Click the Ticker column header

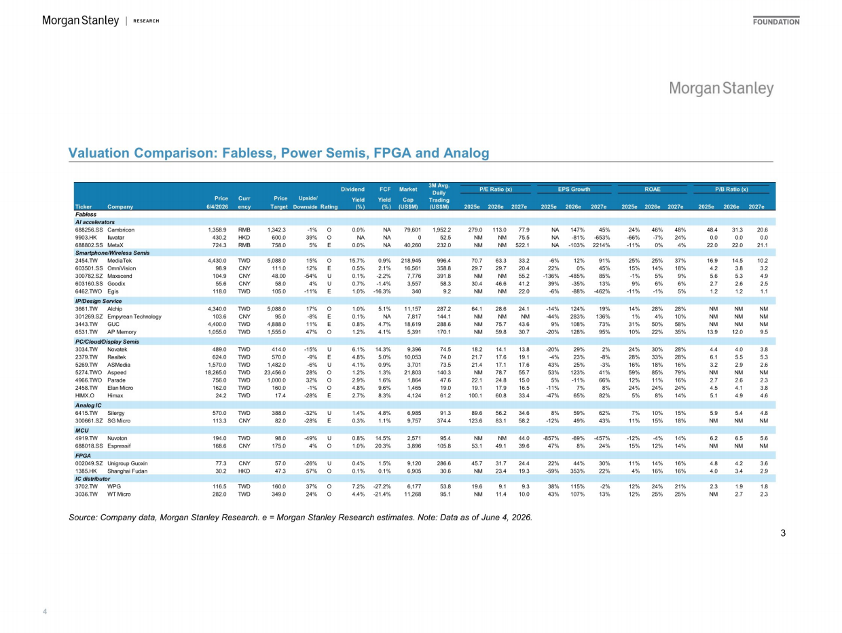[84, 206]
